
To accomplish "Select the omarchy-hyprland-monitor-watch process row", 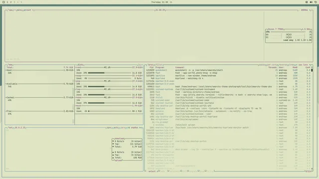I will pyautogui.click(x=228, y=128).
